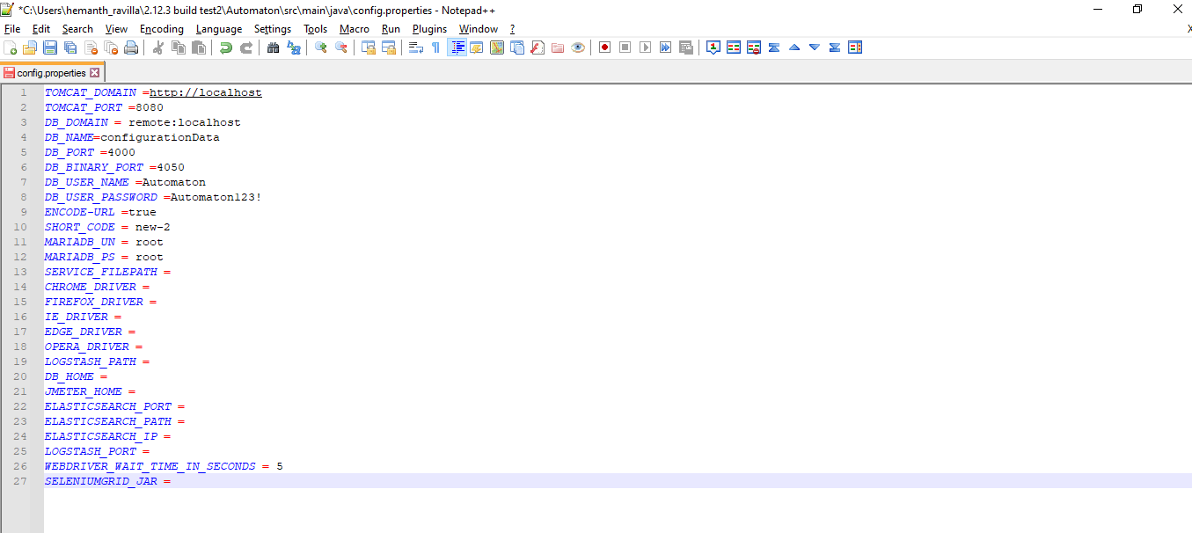Click the Zoom In magnifier icon
This screenshot has width=1192, height=533.
point(321,47)
